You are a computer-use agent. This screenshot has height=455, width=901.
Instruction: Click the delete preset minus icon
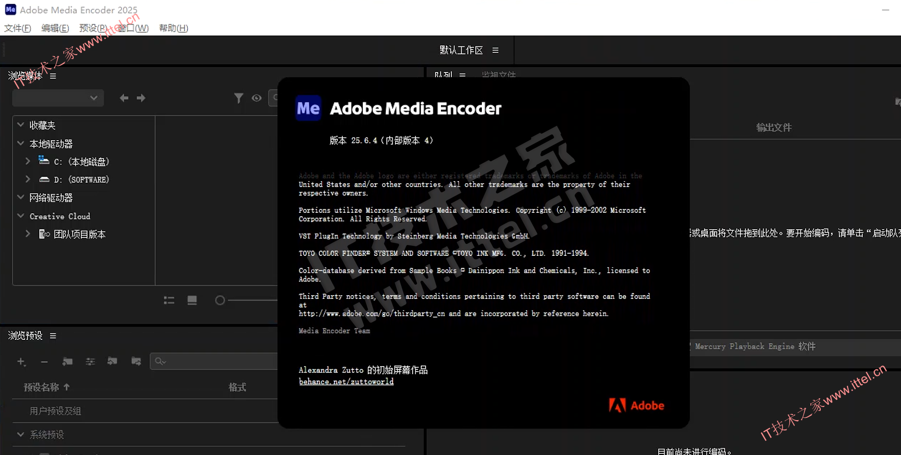point(44,362)
